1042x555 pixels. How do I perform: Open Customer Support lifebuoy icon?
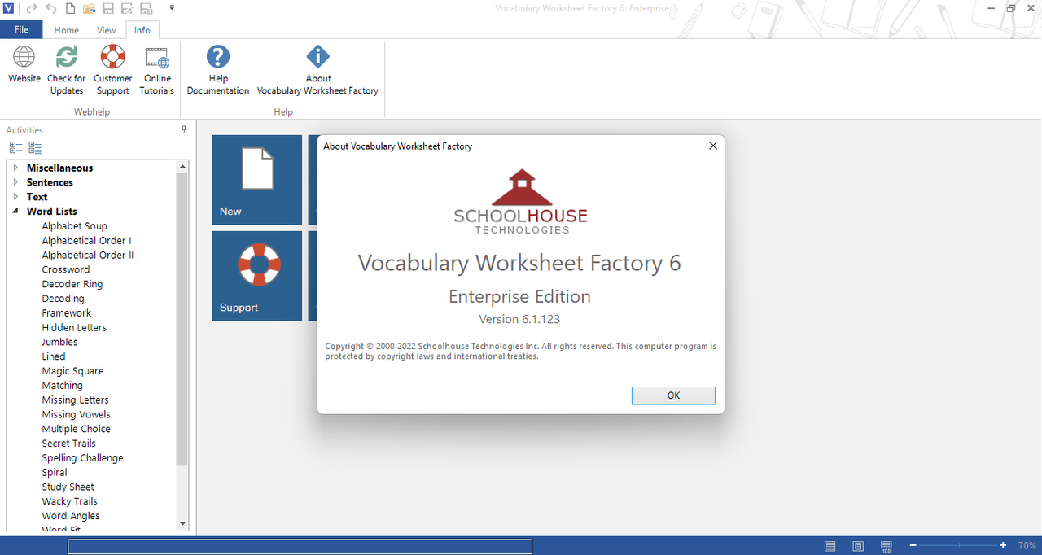[x=113, y=70]
